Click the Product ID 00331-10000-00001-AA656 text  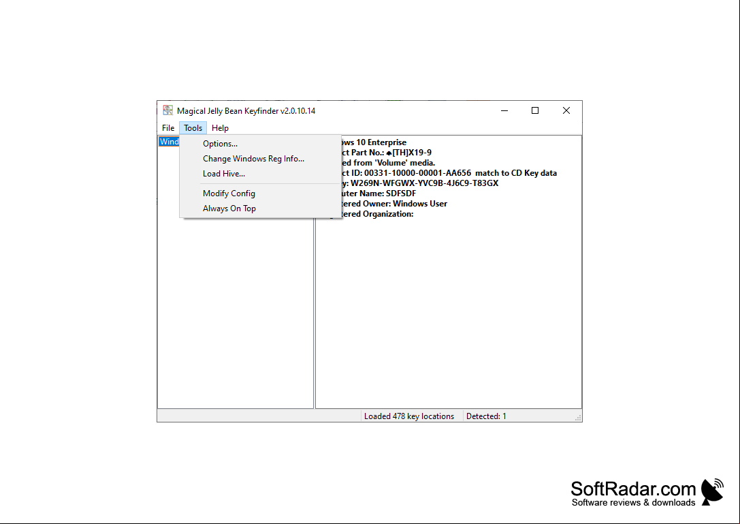click(x=418, y=173)
